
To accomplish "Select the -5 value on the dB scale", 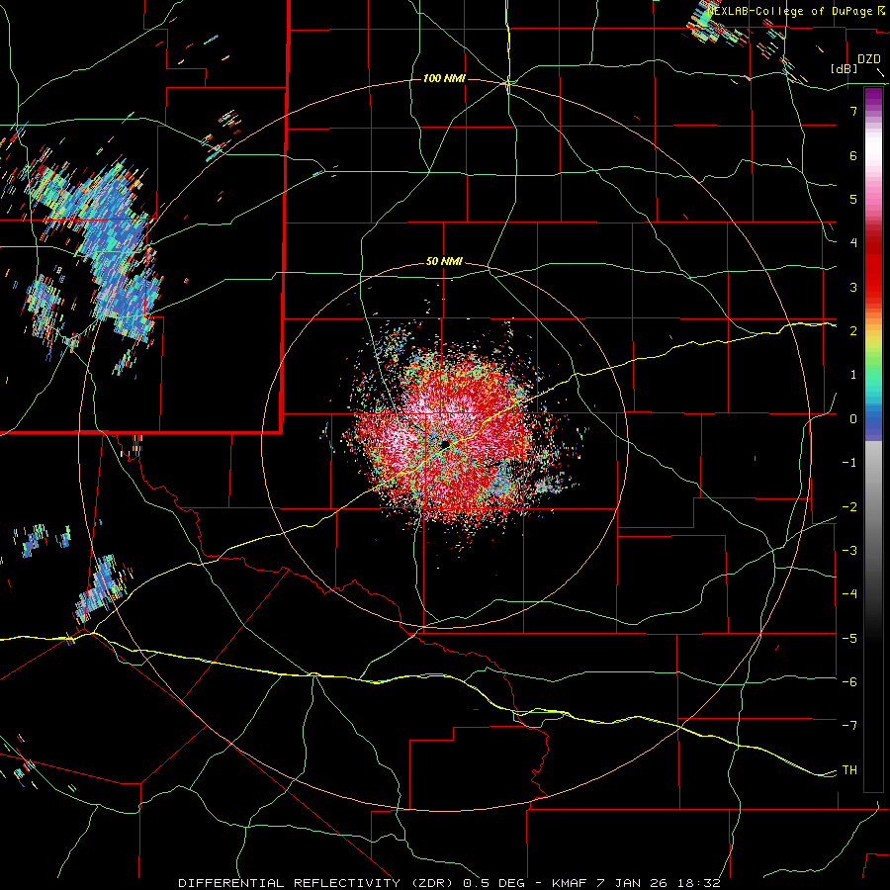I will pos(849,639).
